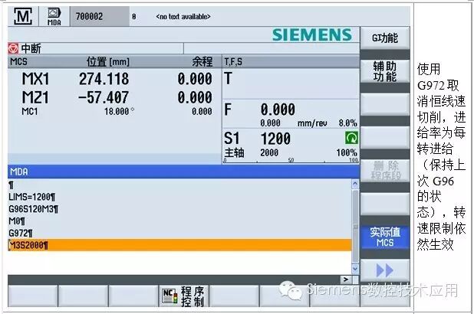Click the 余程 column header
Screen dimensions: 474x314
(x=202, y=61)
